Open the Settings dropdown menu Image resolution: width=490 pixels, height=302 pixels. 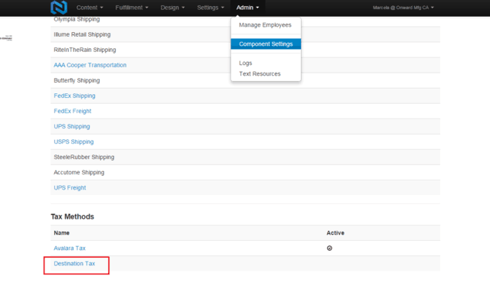(211, 8)
